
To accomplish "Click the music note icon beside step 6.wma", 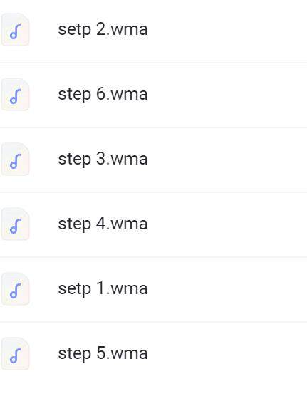I will pyautogui.click(x=15, y=94).
